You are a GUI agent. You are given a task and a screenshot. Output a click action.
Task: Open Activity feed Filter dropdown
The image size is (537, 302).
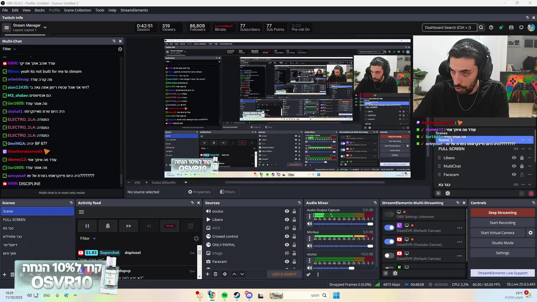(88, 239)
